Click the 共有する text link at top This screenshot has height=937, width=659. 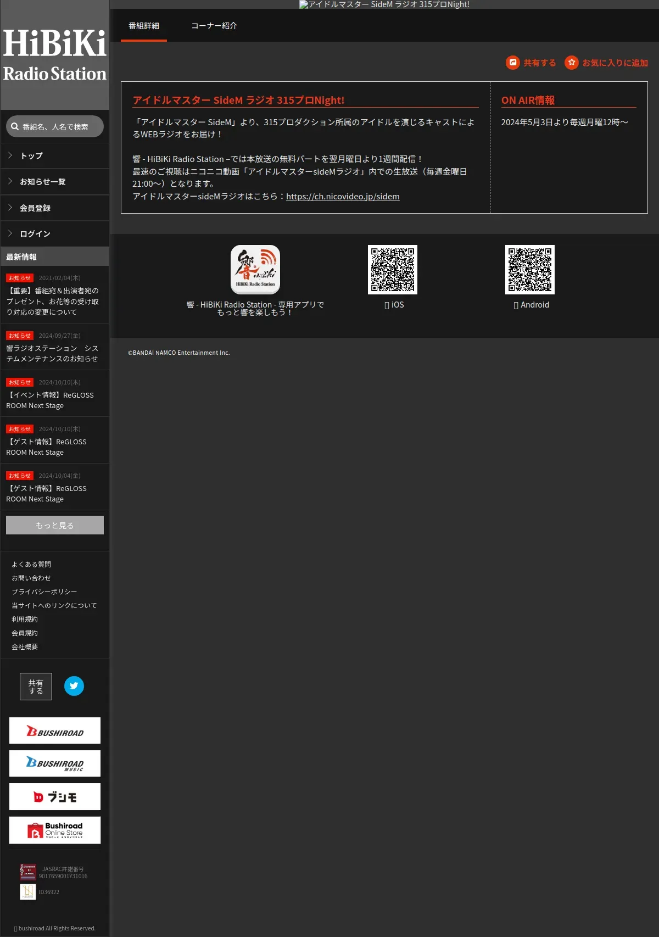(539, 63)
